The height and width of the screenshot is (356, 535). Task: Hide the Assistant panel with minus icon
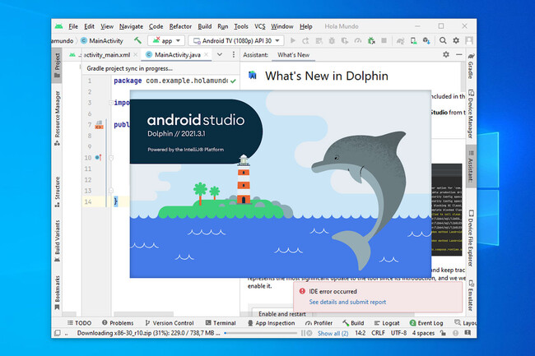click(459, 54)
